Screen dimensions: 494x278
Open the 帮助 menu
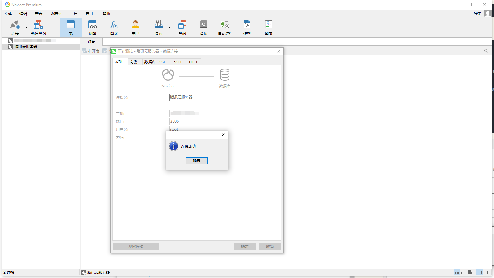click(106, 14)
